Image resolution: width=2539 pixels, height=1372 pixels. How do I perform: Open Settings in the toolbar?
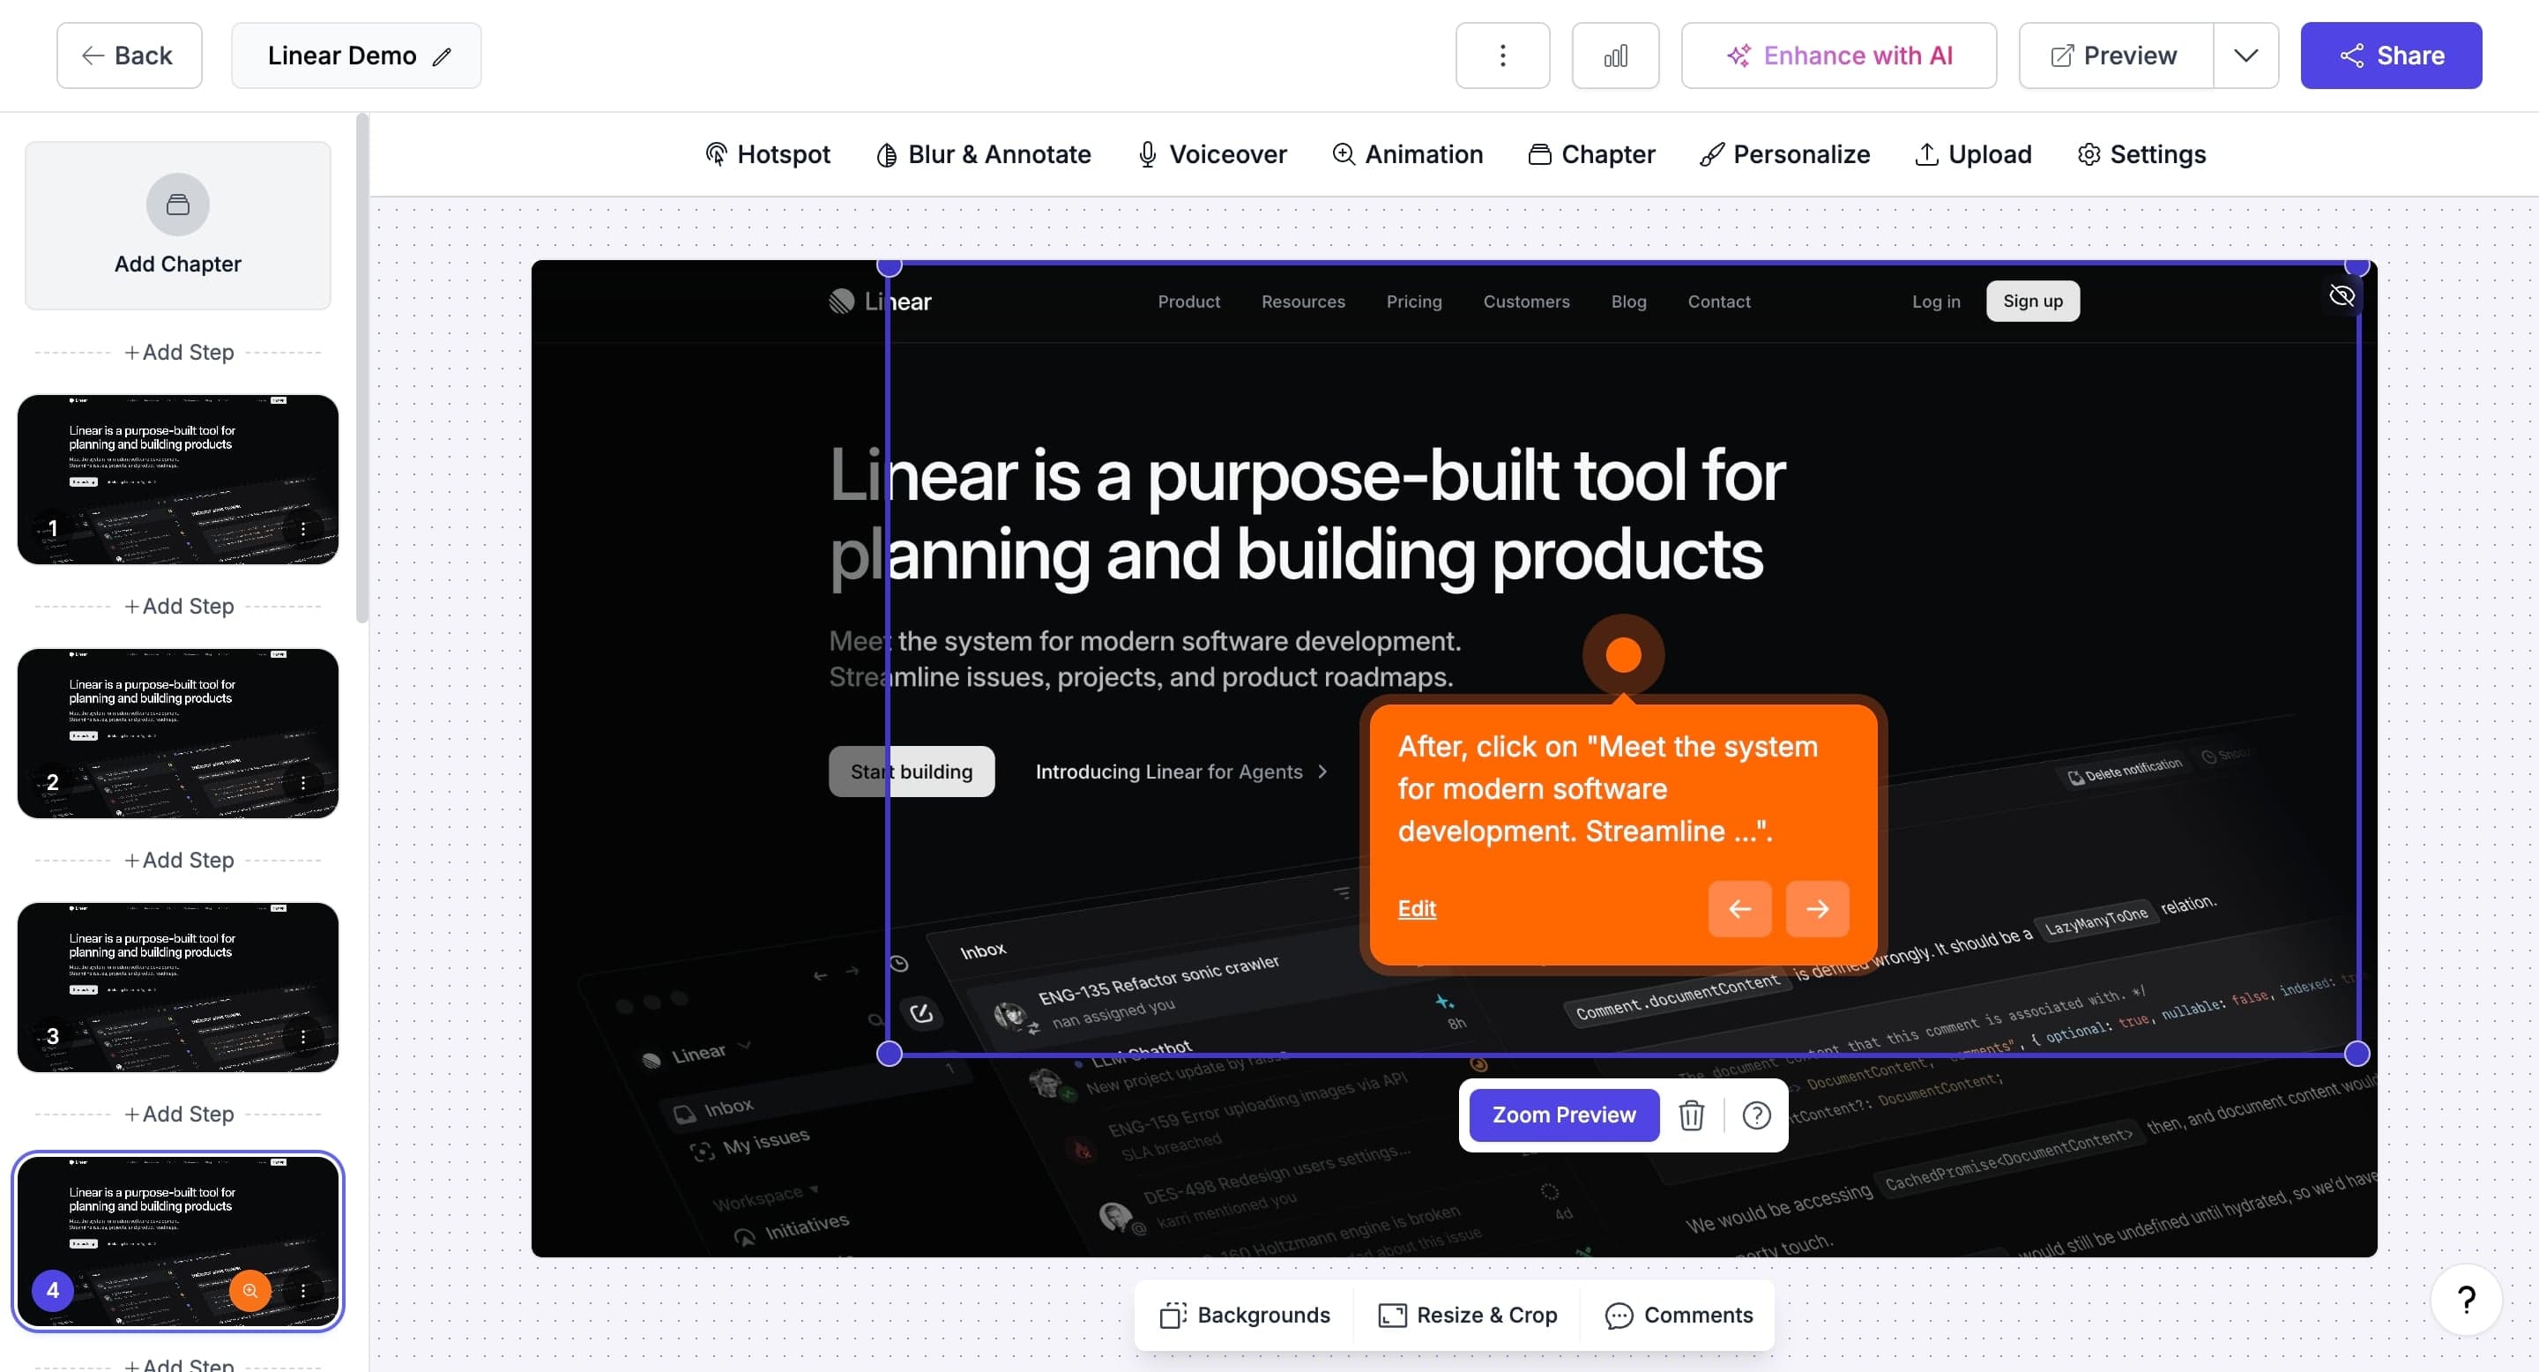(2141, 154)
